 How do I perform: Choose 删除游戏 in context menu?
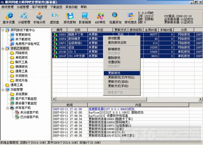click(x=122, y=58)
